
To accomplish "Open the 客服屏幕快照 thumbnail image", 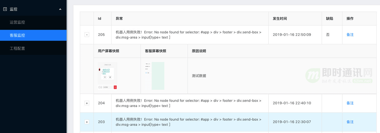I will tap(155, 76).
